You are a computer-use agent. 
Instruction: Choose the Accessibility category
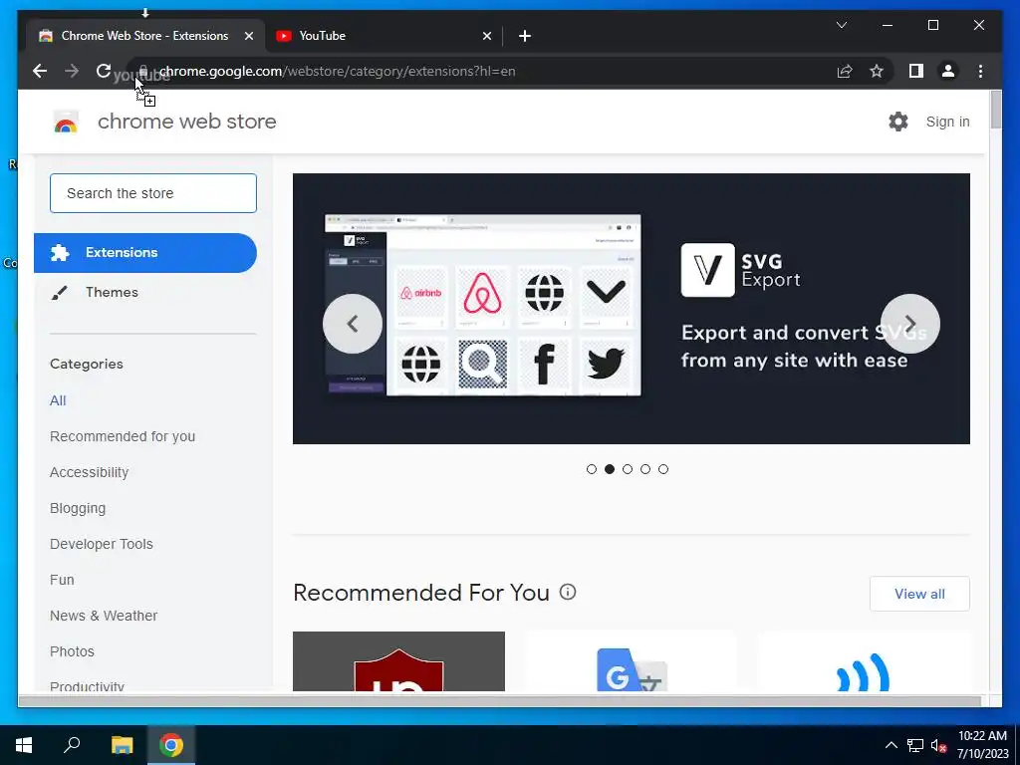pos(89,472)
